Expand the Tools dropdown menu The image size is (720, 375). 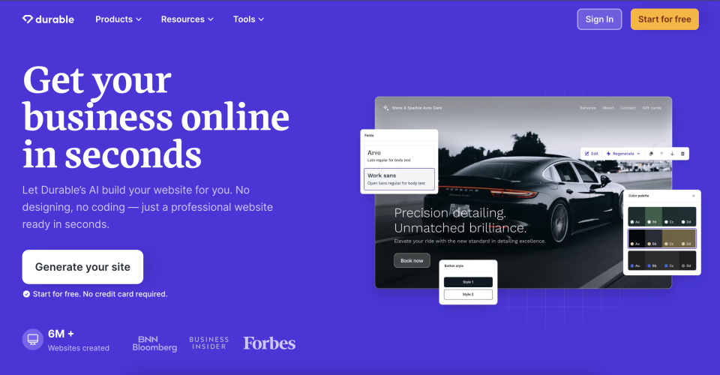coord(248,19)
